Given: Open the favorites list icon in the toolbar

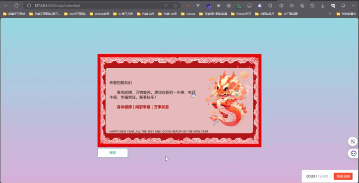Looking at the screenshot, I should tap(292, 6).
